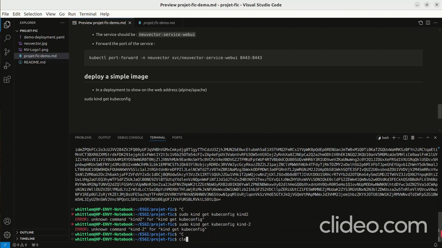Screen dimensions: 442x248
Task: Click the remote window indicator in status bar
Action: point(5,245)
